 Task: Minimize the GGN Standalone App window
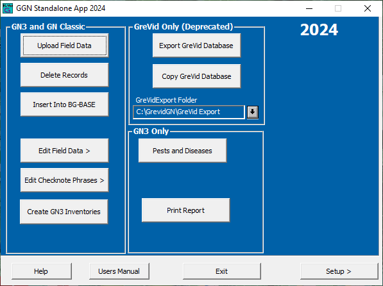tap(309, 8)
